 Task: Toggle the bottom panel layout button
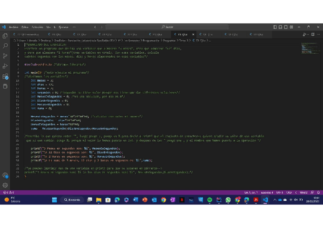pyautogui.click(x=280, y=27)
